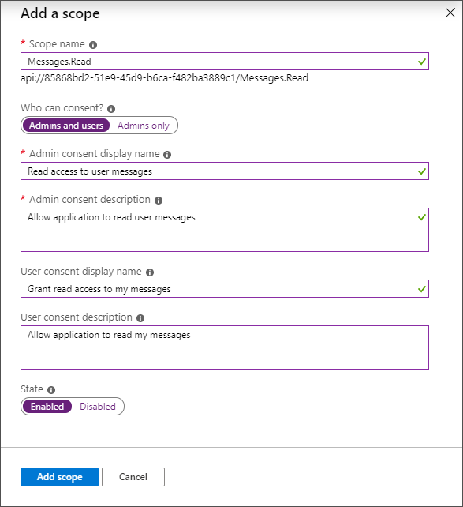The width and height of the screenshot is (463, 507).
Task: Choose Admins and users consent option
Action: (66, 126)
